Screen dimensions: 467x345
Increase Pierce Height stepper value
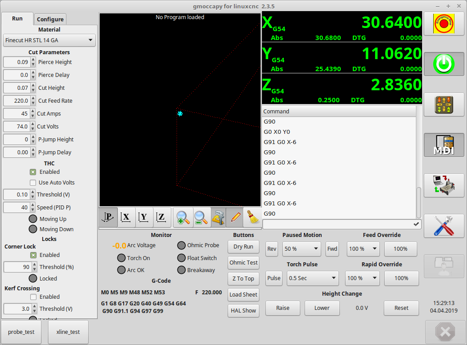tap(33, 60)
